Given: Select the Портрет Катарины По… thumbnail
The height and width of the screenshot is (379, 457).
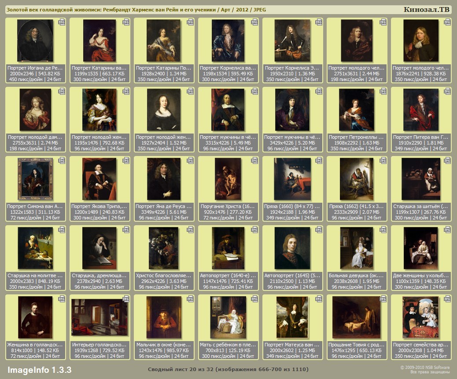Looking at the screenshot, I should [x=164, y=41].
